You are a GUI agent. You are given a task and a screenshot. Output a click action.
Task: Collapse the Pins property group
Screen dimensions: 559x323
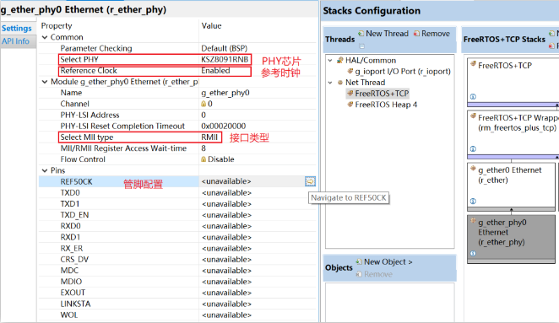[x=45, y=170]
